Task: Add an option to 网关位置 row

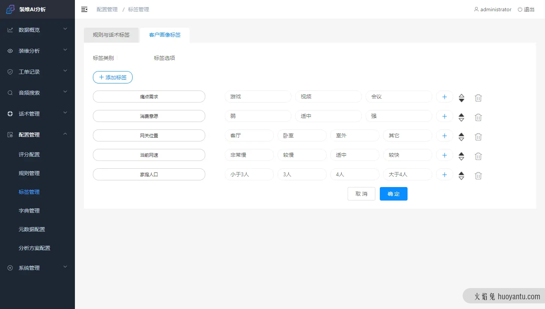Action: point(445,135)
